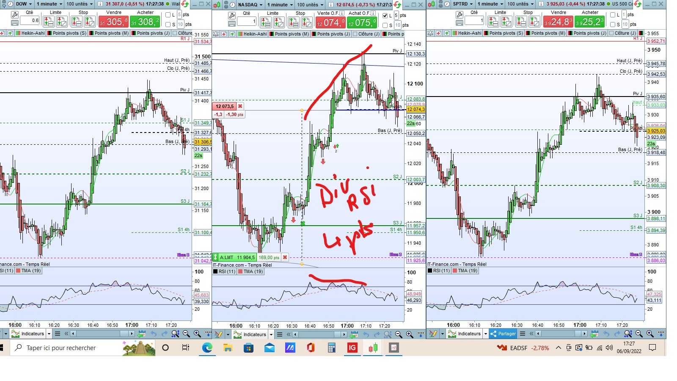Enable the S stop checkbox on SPTRD chart
677x381 pixels.
pyautogui.click(x=613, y=25)
